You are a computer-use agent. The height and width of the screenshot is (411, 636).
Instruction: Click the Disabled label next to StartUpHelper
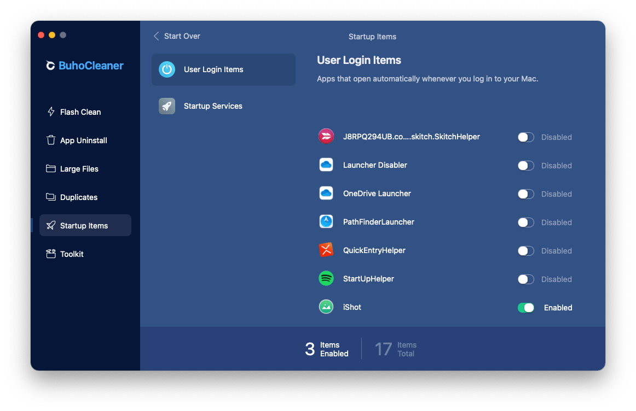[557, 279]
